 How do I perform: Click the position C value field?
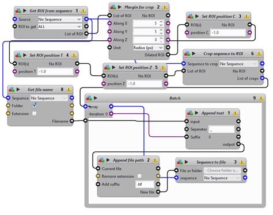click(x=228, y=33)
